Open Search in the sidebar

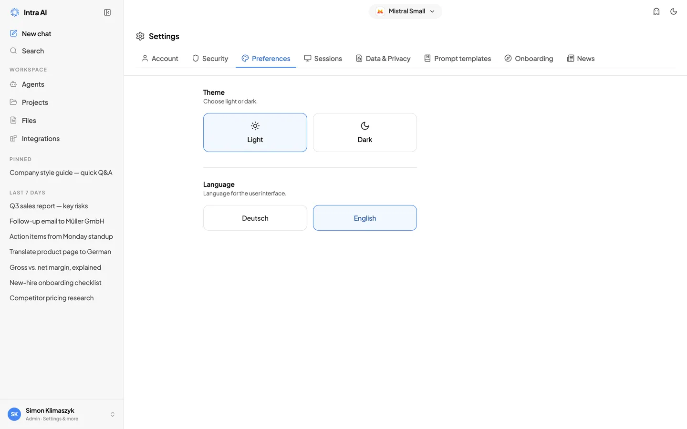62,51
